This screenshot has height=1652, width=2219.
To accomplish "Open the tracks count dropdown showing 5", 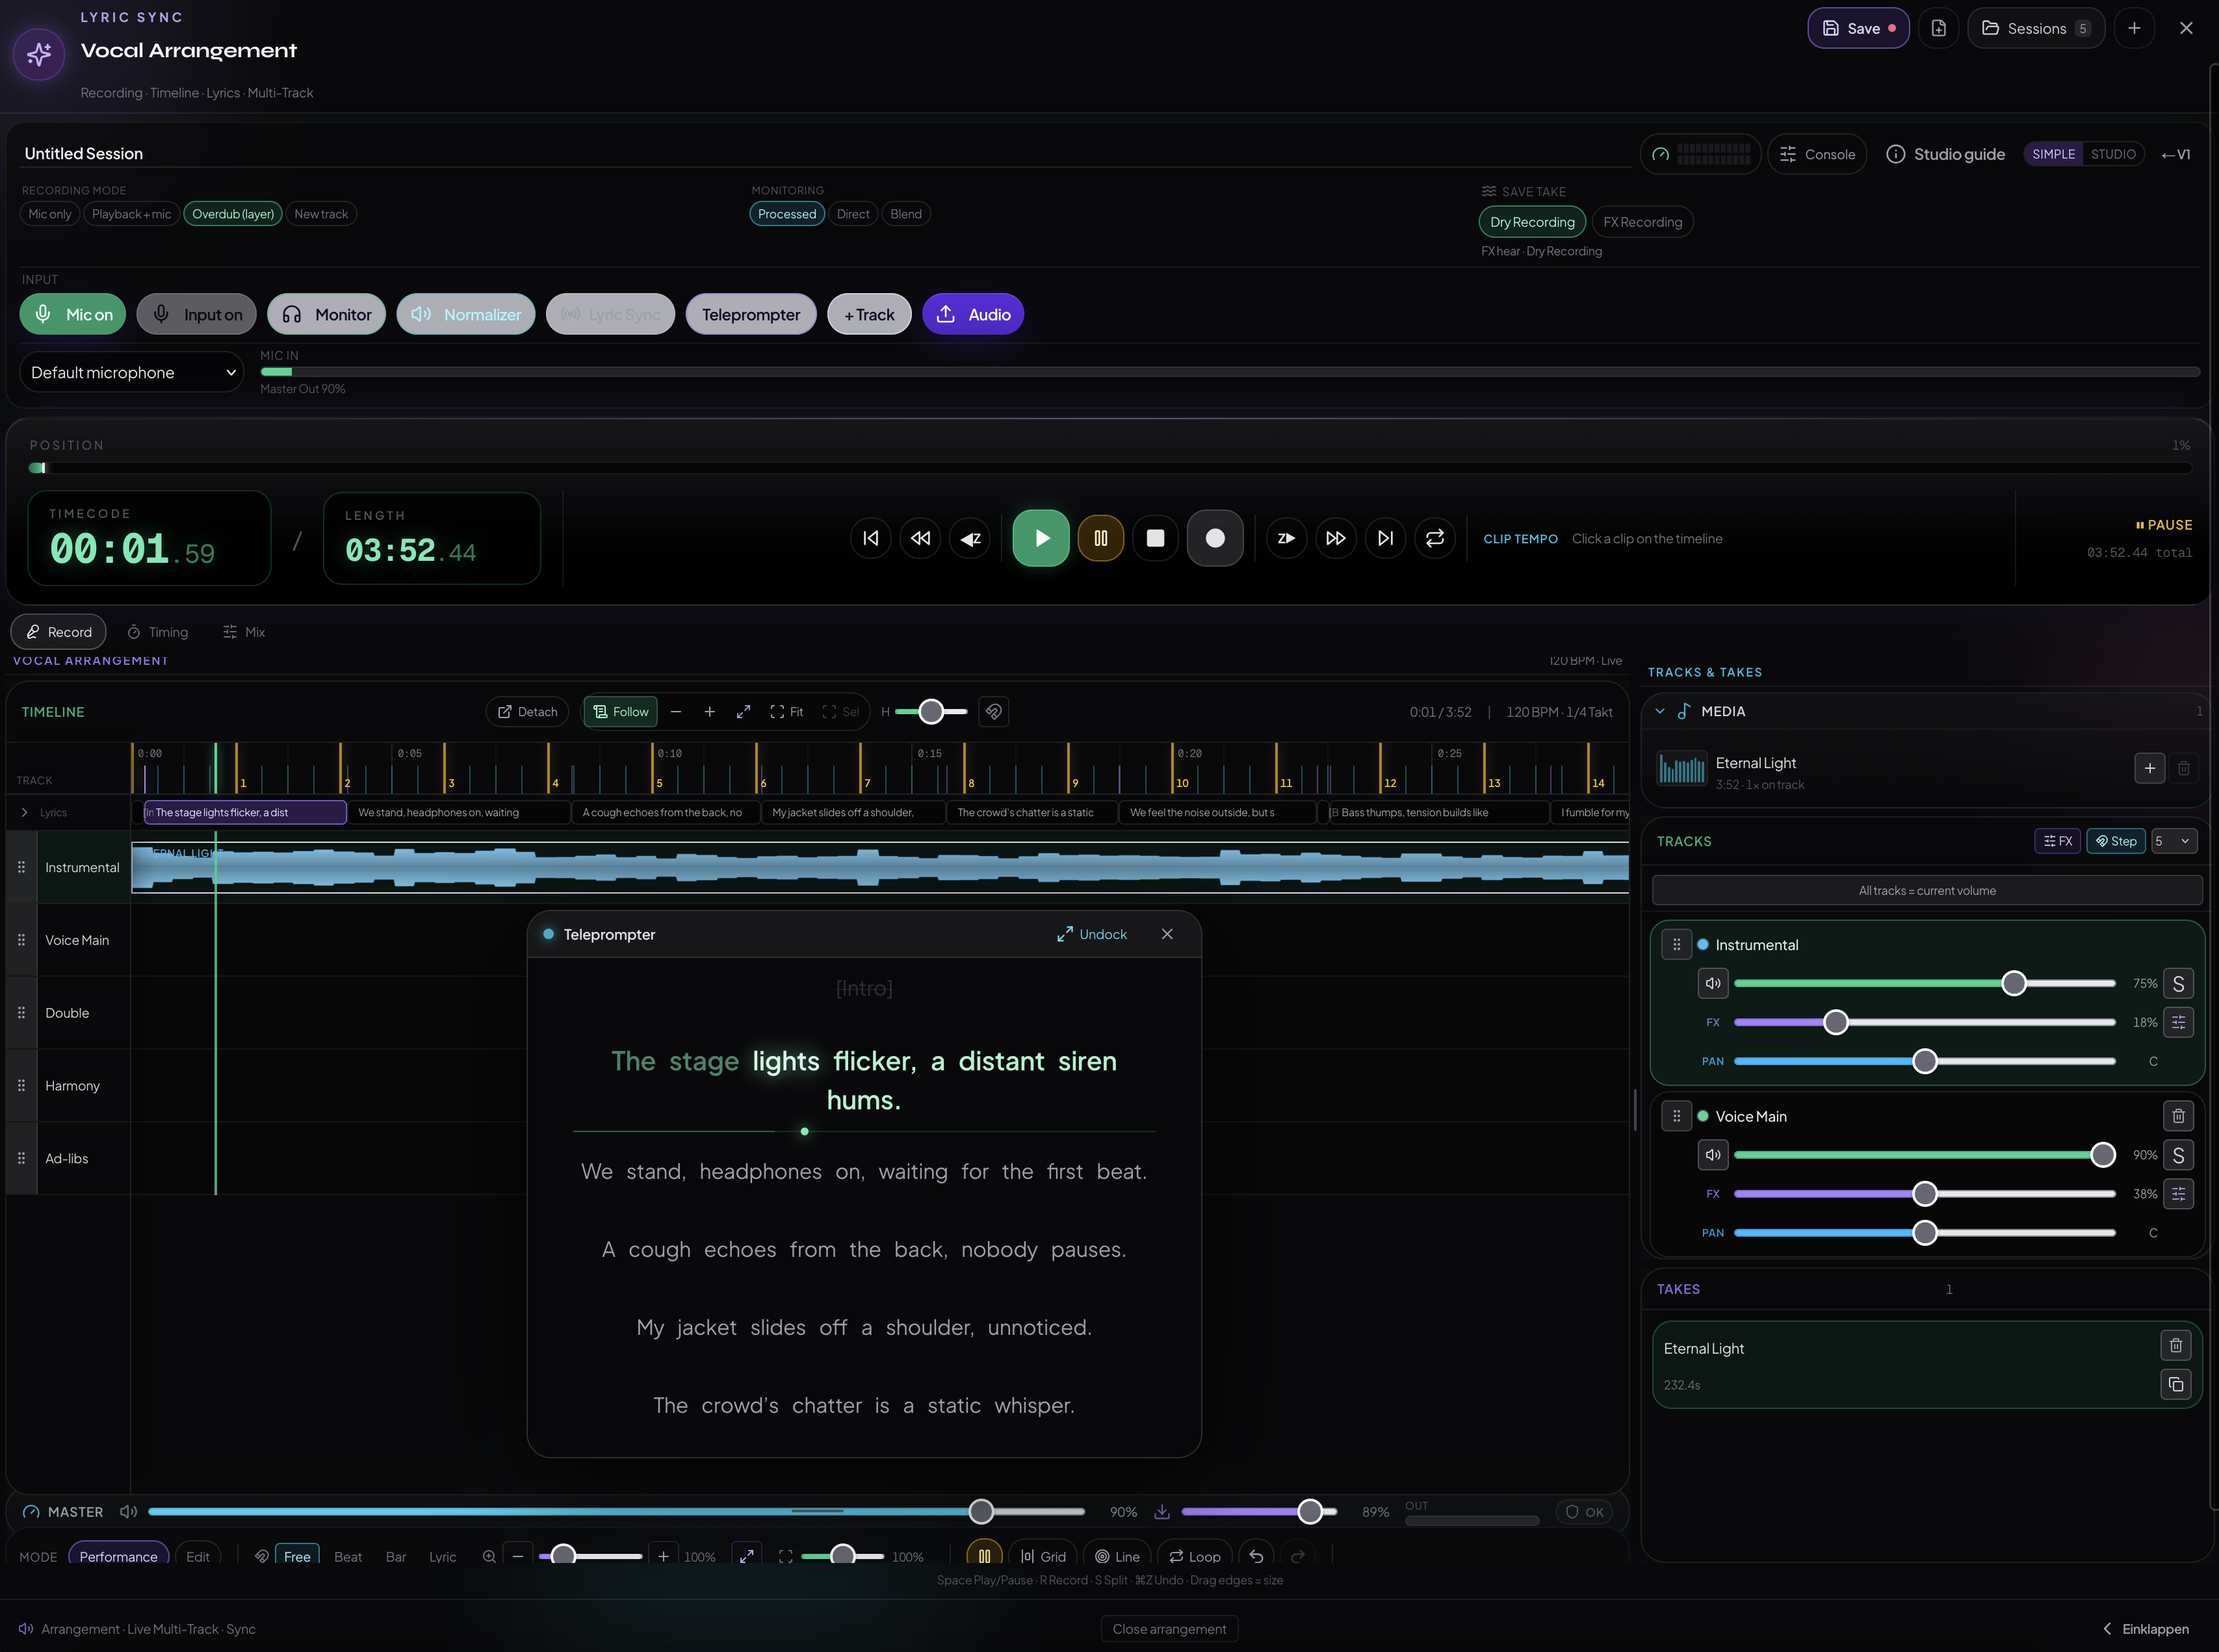I will pos(2174,841).
